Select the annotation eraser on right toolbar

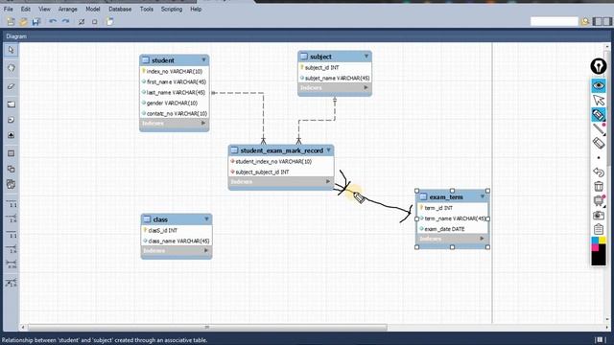tap(599, 143)
